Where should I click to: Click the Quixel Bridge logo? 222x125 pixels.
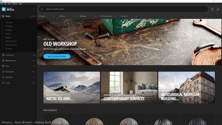[8, 9]
